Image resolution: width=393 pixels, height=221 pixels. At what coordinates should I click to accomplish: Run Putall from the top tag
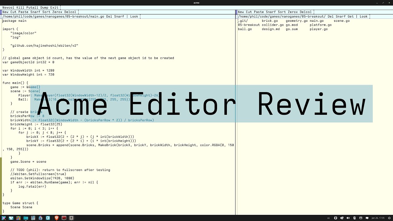(x=32, y=7)
